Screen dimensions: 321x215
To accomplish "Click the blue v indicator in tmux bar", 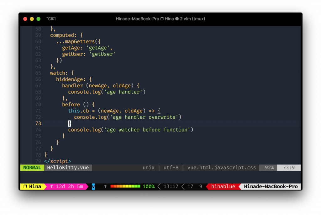I will pos(93,186).
